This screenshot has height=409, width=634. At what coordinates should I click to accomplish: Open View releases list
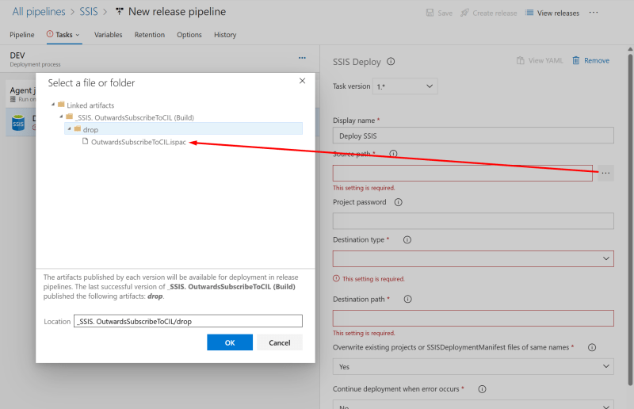552,13
